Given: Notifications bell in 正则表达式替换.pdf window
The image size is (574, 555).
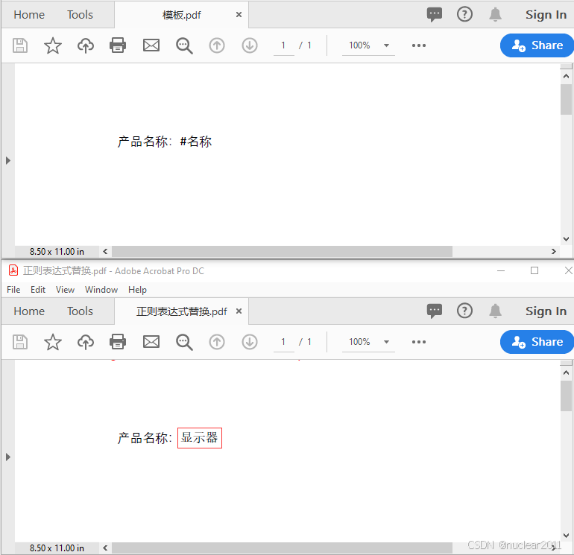Looking at the screenshot, I should tap(495, 311).
